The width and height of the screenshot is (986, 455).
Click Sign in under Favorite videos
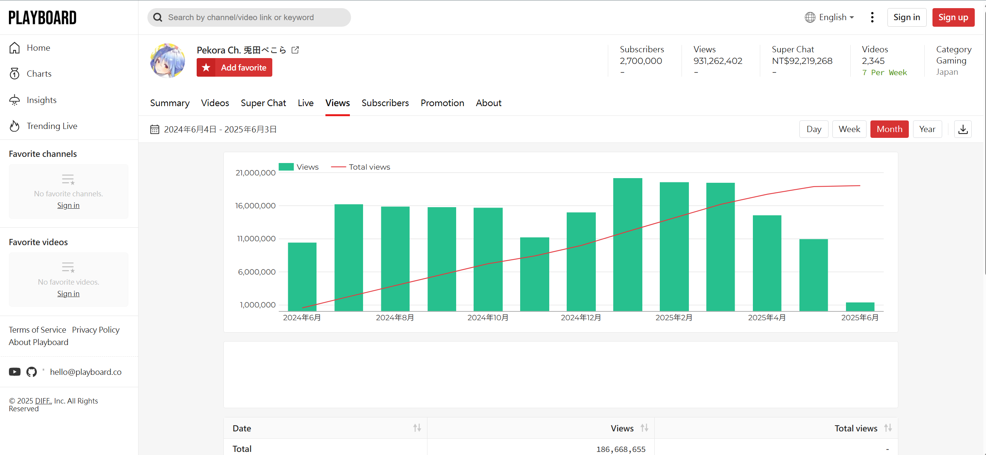click(x=68, y=294)
